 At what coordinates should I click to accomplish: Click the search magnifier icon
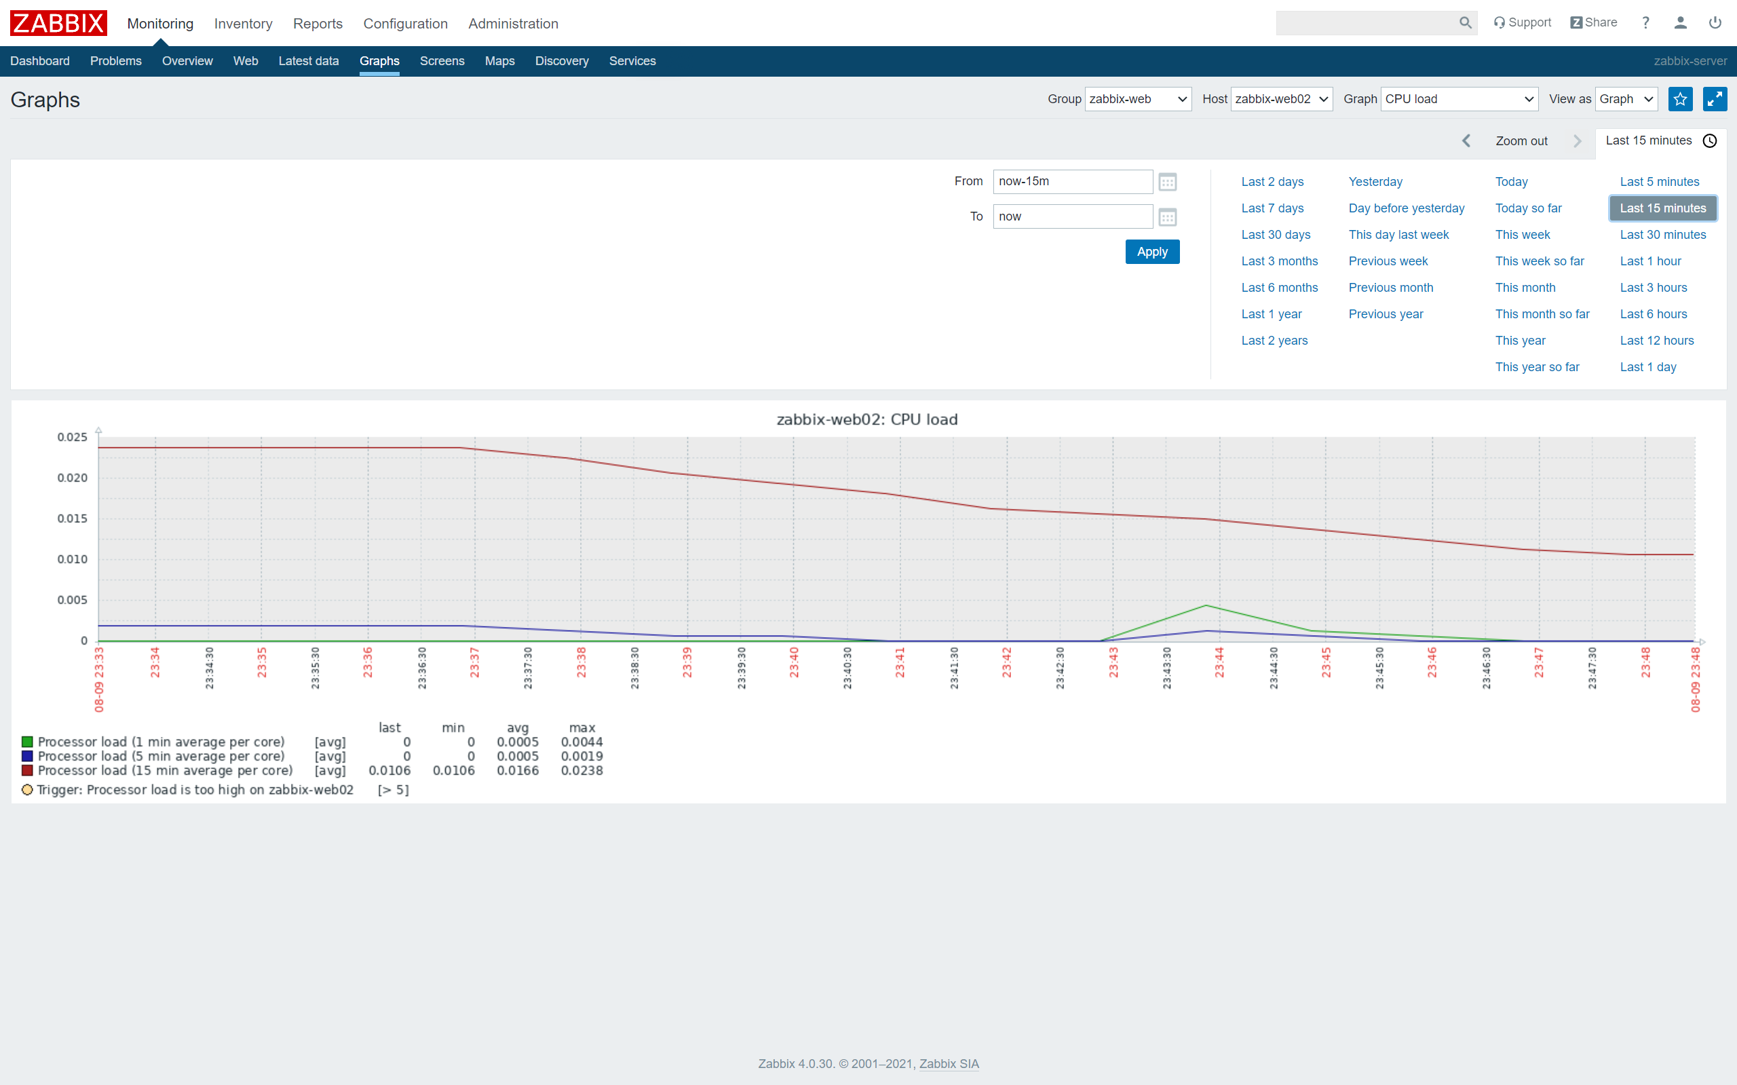pos(1465,23)
